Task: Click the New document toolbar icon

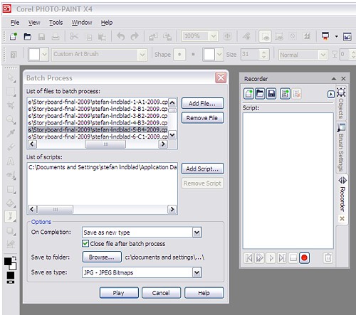Action: click(x=14, y=36)
